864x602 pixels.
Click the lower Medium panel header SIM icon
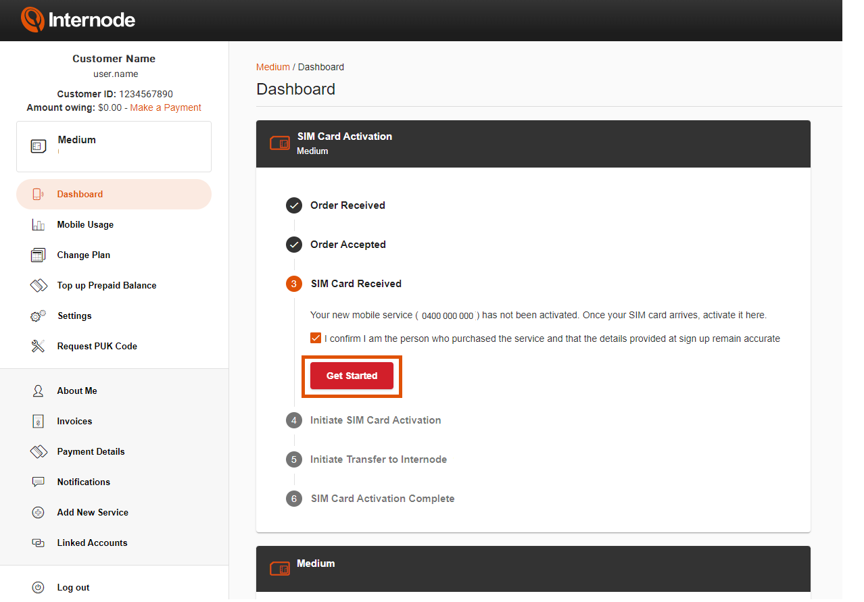point(280,569)
